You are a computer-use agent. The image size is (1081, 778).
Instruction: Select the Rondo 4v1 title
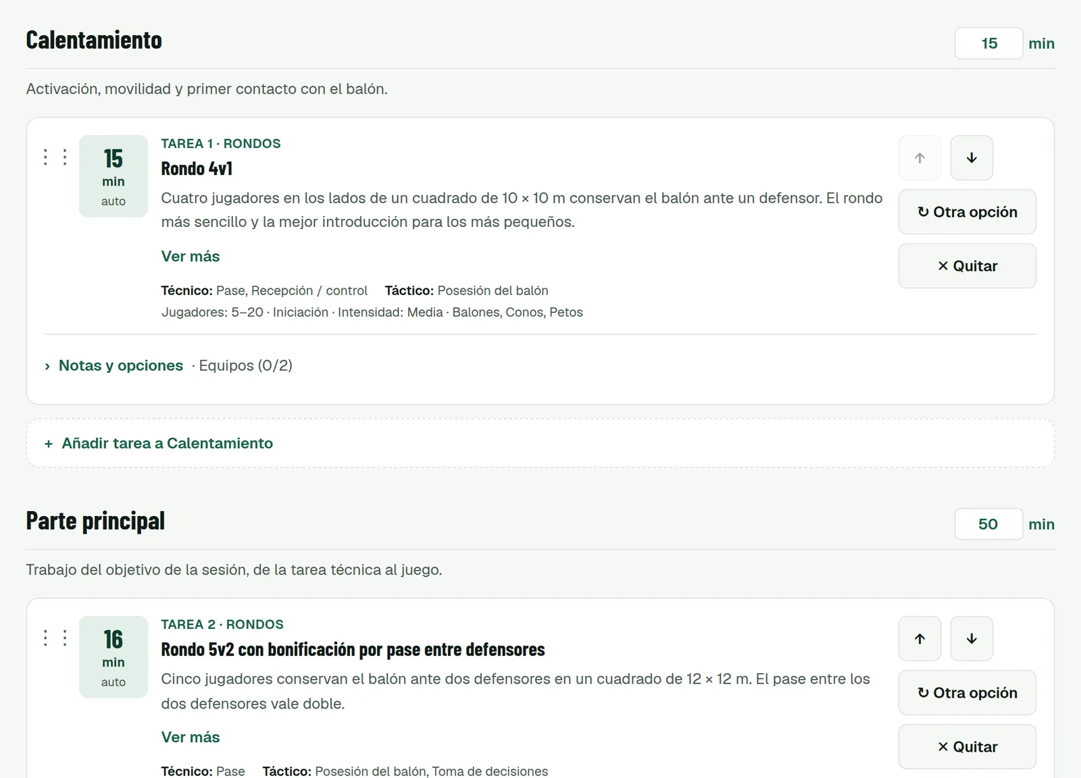pos(197,169)
